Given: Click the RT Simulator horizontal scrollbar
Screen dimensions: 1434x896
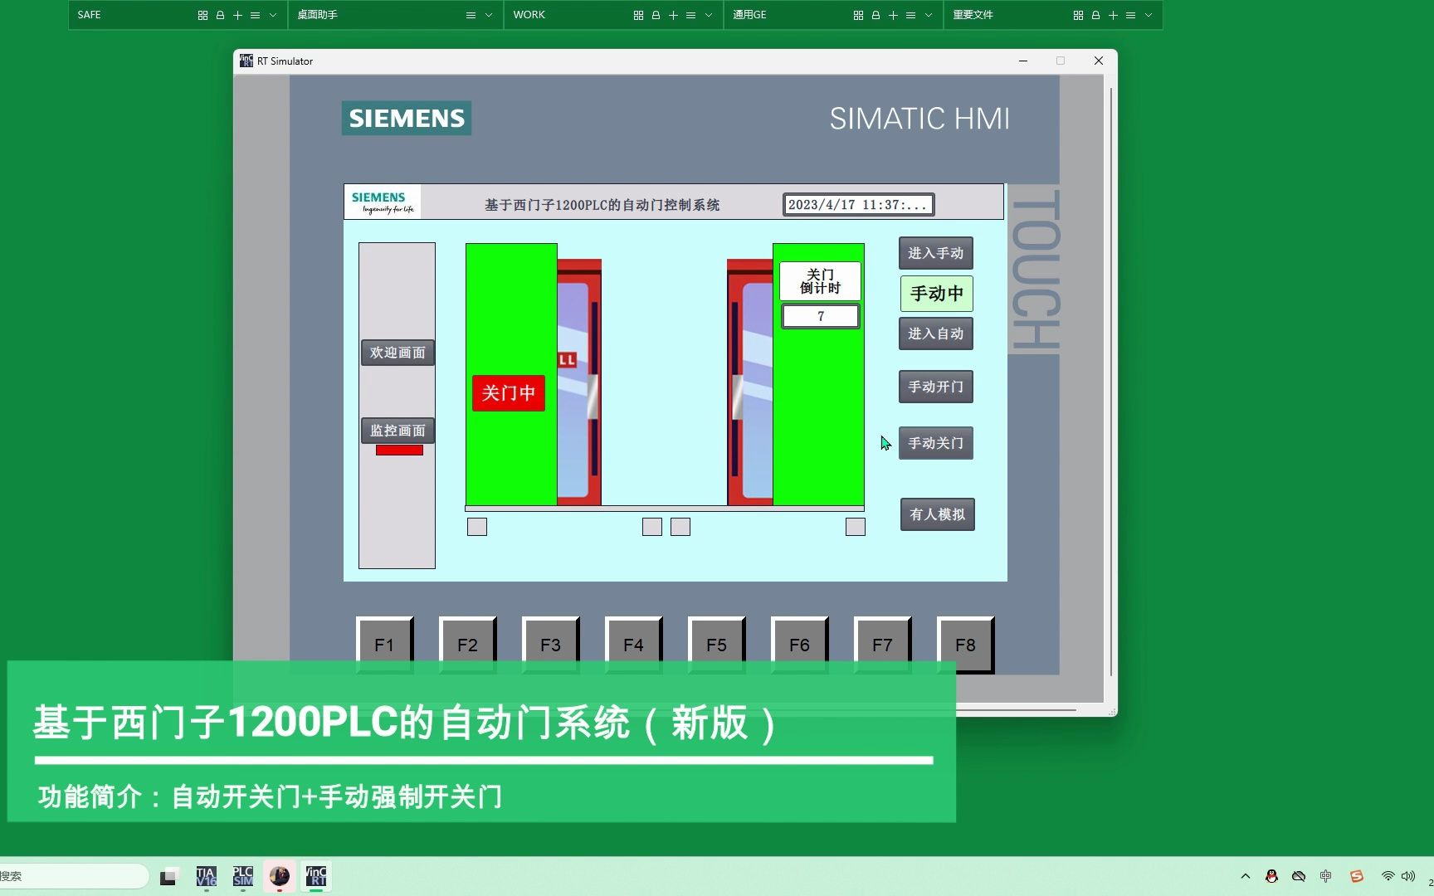Looking at the screenshot, I should pos(1016,711).
